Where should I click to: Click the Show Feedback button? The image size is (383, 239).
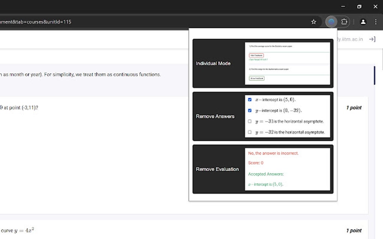click(x=257, y=78)
